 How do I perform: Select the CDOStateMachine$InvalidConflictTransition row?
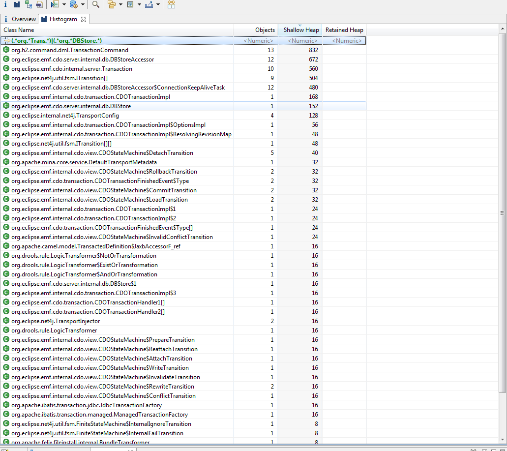[x=183, y=237]
